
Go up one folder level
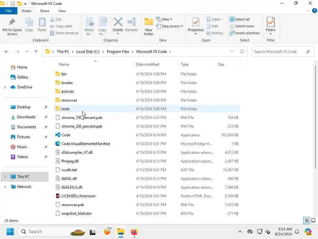pos(36,52)
